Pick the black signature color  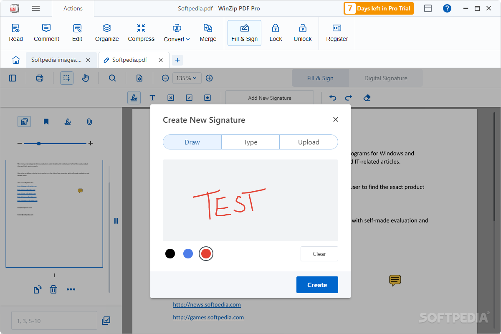pos(170,253)
